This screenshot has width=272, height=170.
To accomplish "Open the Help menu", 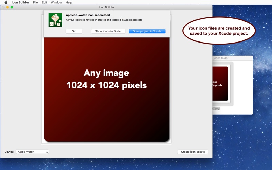I will [x=69, y=2].
